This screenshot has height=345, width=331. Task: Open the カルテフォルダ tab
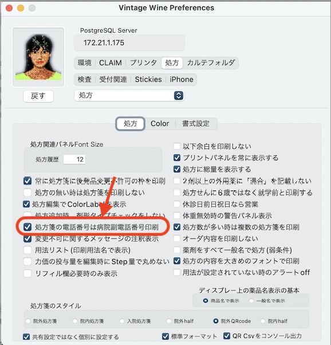coord(211,63)
